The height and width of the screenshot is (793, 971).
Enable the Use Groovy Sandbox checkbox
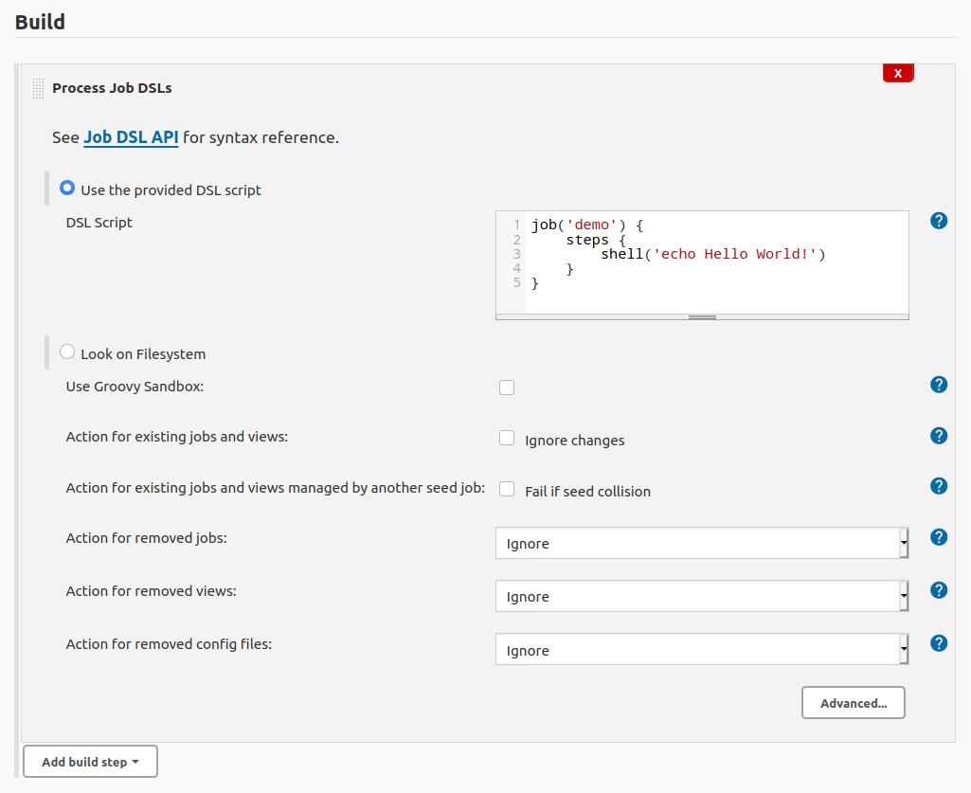click(x=507, y=387)
